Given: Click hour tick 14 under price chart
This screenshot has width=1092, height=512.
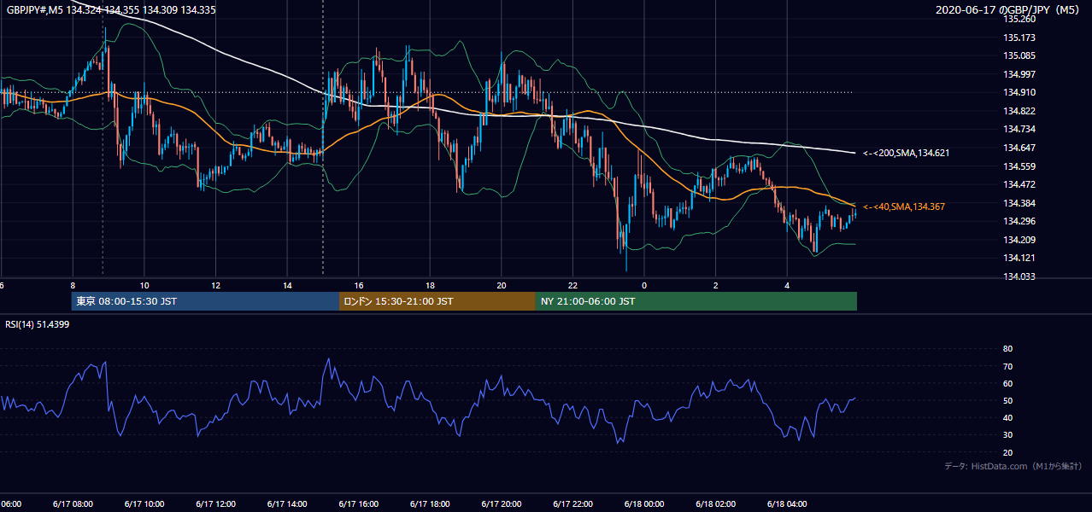Looking at the screenshot, I should (287, 285).
